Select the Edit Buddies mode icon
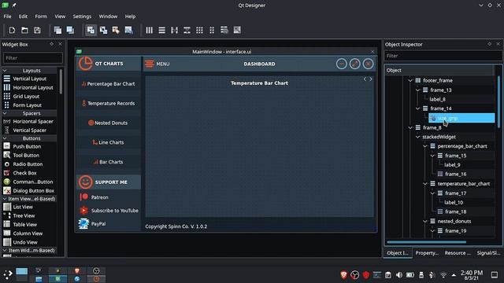 click(x=116, y=30)
